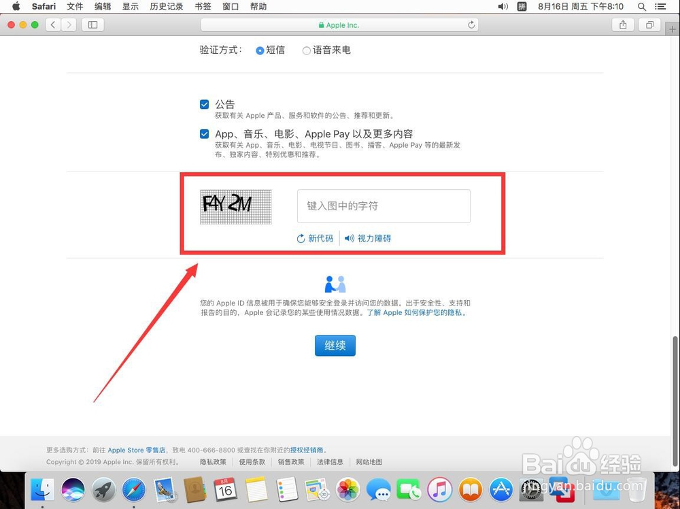680x509 pixels.
Task: Open the Apple menu
Action: point(16,7)
